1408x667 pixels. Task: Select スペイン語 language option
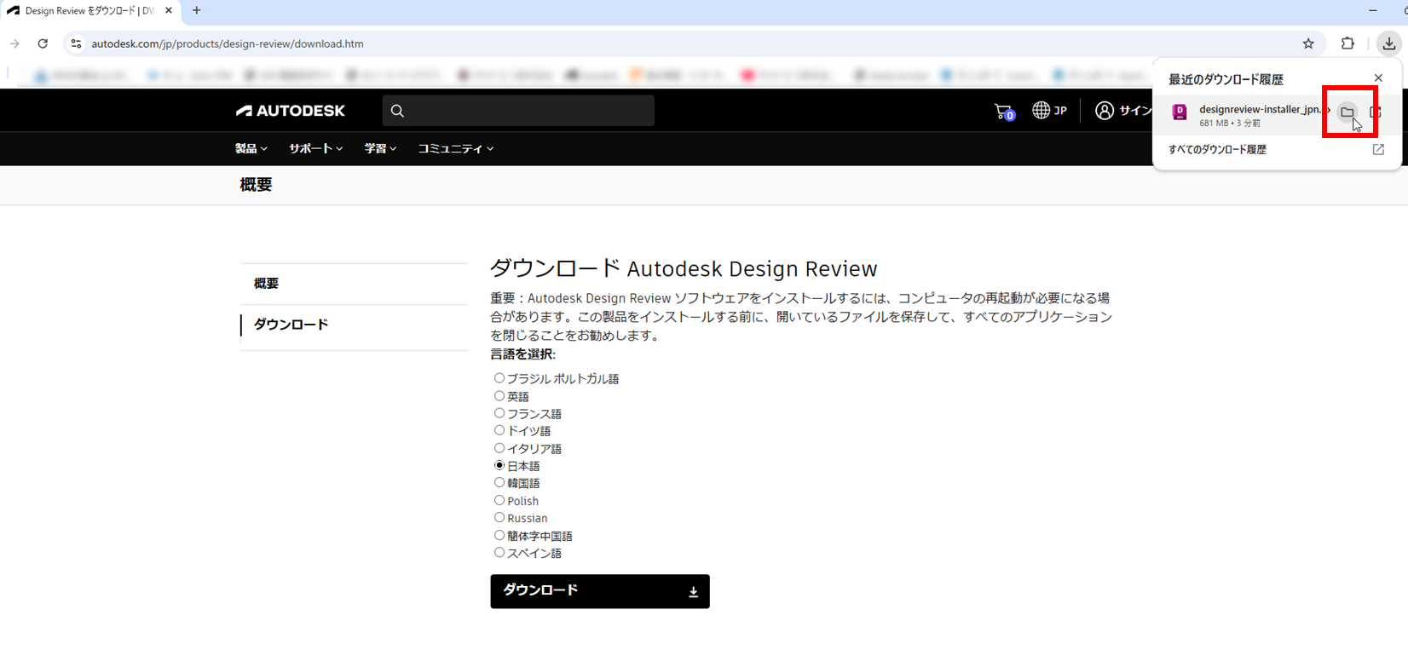[499, 553]
